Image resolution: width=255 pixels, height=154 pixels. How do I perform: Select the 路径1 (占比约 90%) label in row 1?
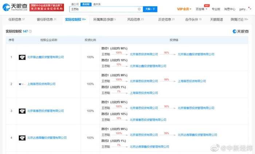tap(114, 49)
